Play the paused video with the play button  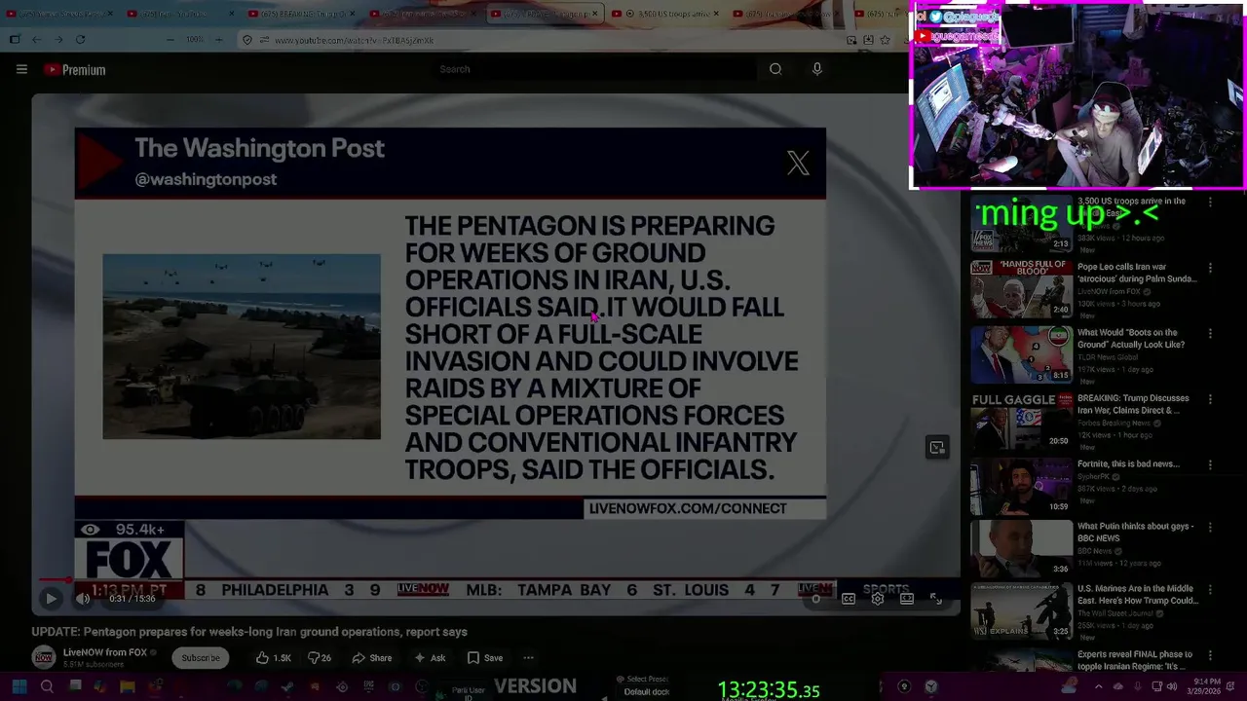pos(51,599)
